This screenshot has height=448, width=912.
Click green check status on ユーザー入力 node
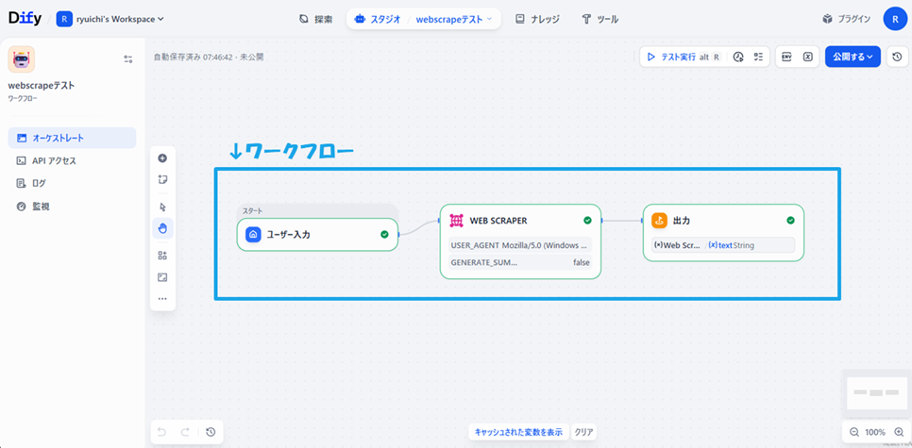pos(384,235)
